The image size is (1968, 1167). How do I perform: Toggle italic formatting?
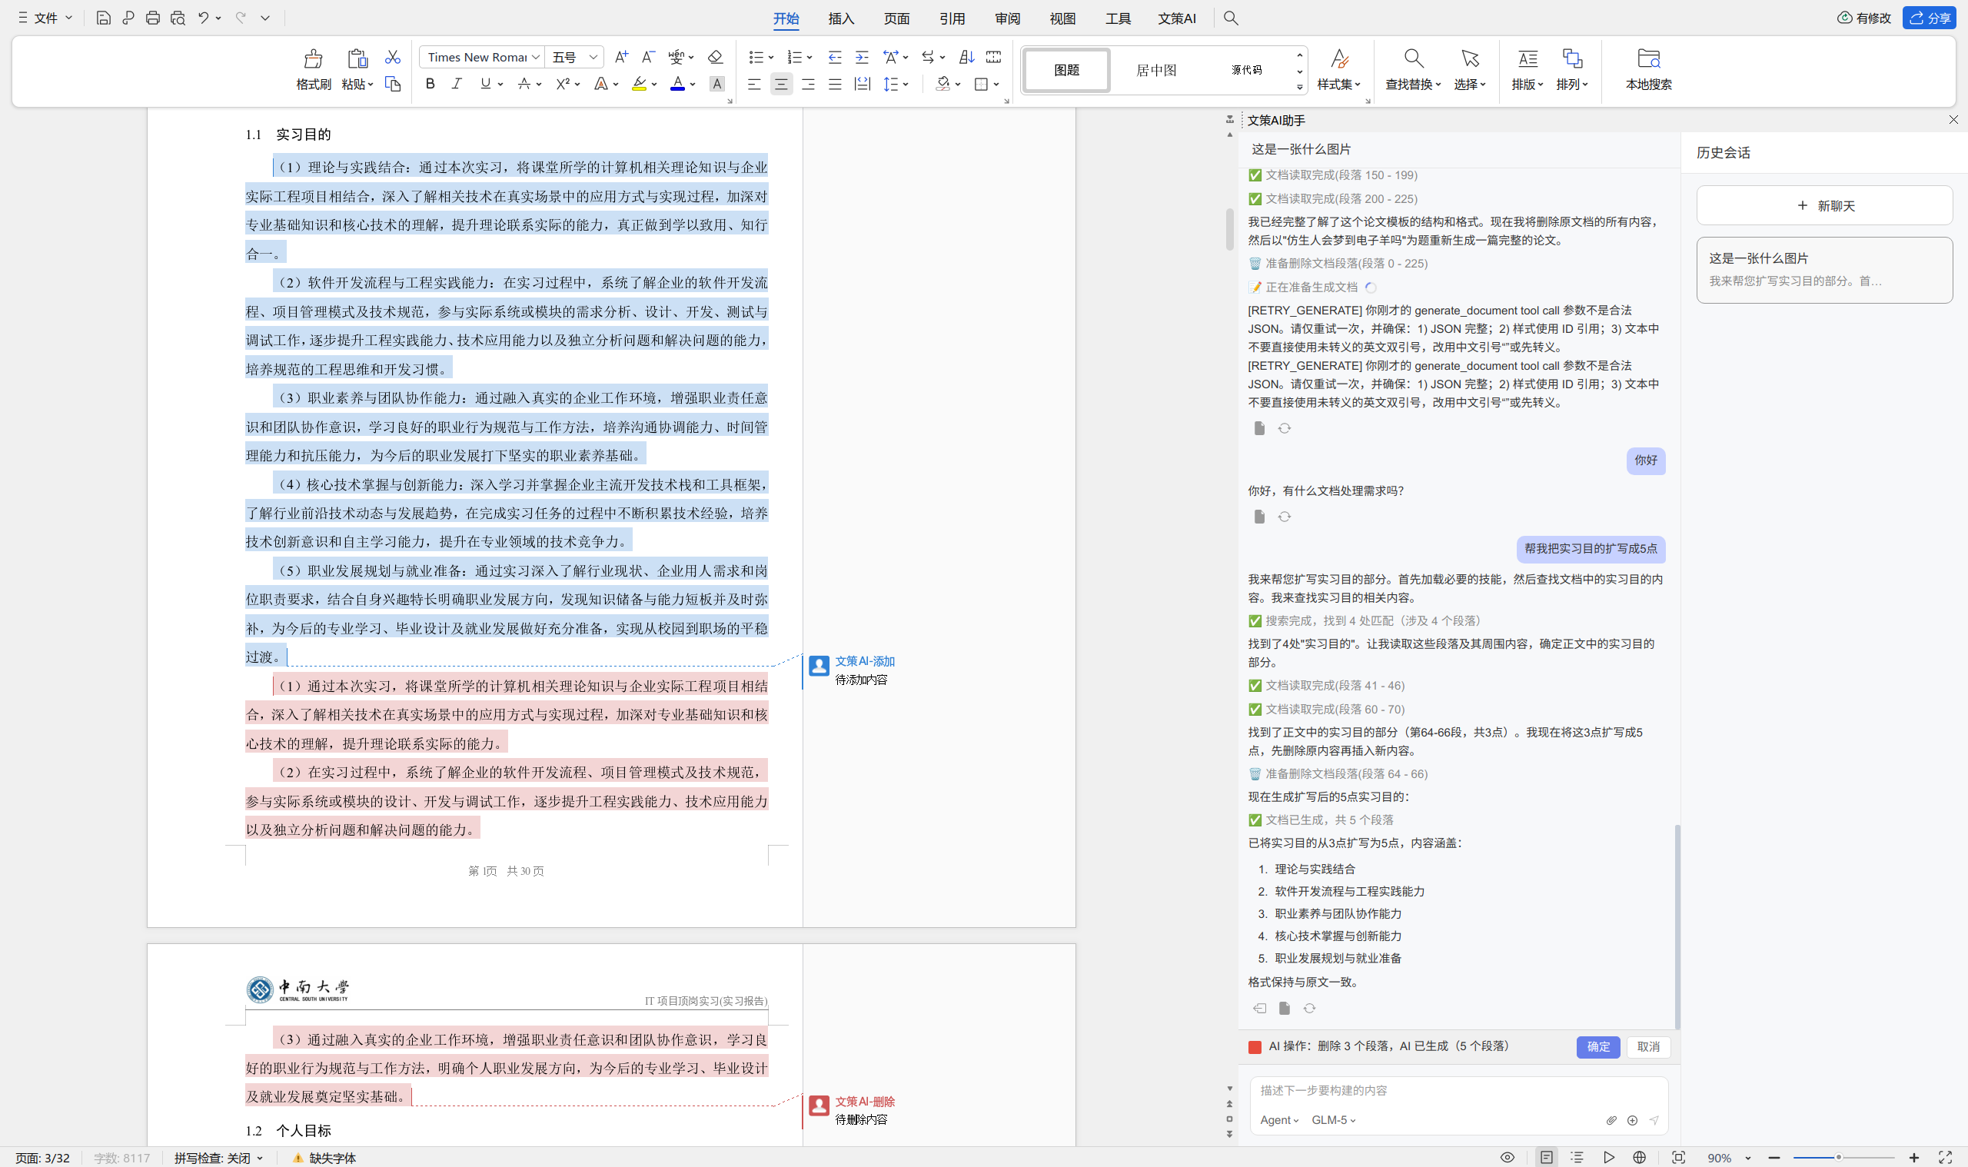tap(457, 84)
